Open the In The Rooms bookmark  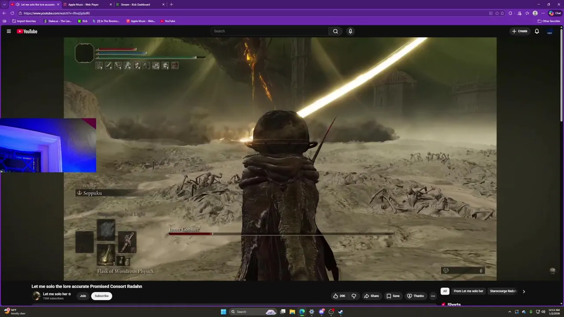[x=106, y=21]
